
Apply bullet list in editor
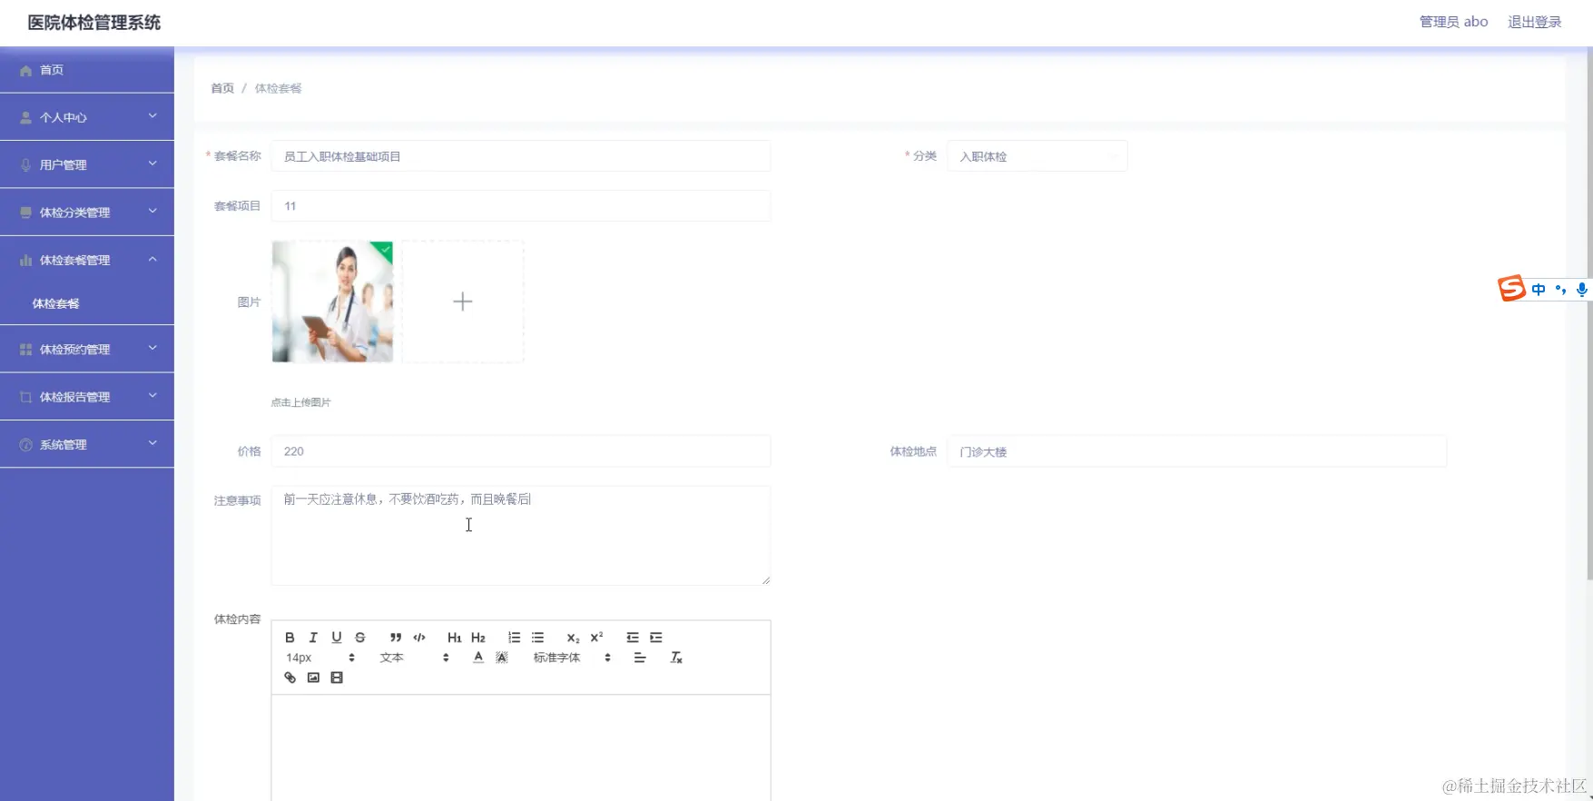point(537,638)
